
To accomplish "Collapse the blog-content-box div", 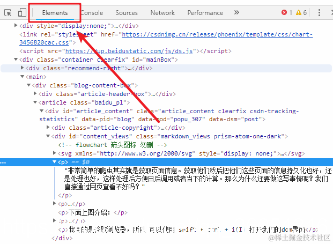I will pyautogui.click(x=28, y=85).
